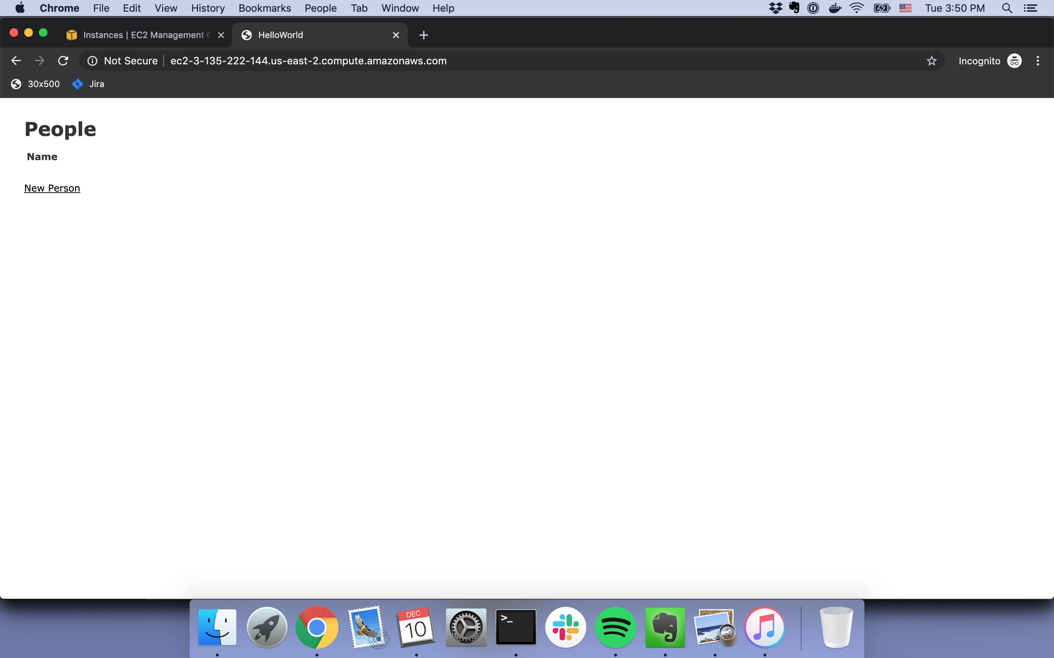This screenshot has width=1054, height=658.
Task: Click the browser back arrow
Action: pyautogui.click(x=16, y=61)
